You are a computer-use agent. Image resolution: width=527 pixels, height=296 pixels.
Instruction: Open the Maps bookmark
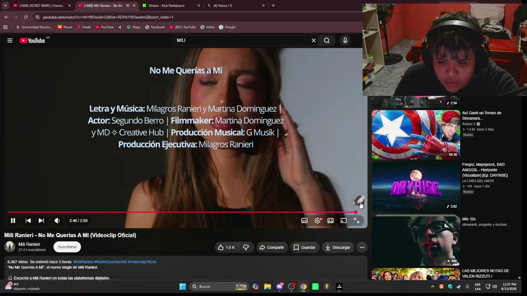133,27
